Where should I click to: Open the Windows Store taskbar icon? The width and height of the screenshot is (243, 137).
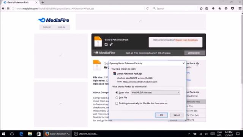coord(39,134)
